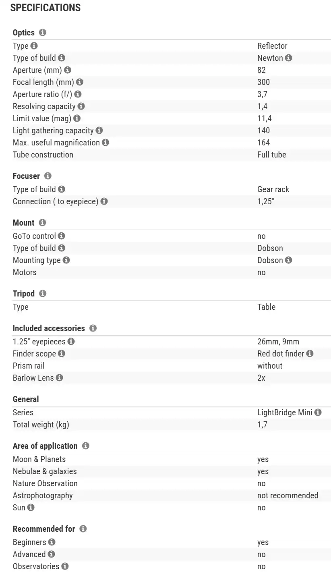Image resolution: width=331 pixels, height=572 pixels.
Task: Show info for Included accessories heading
Action: pos(93,328)
